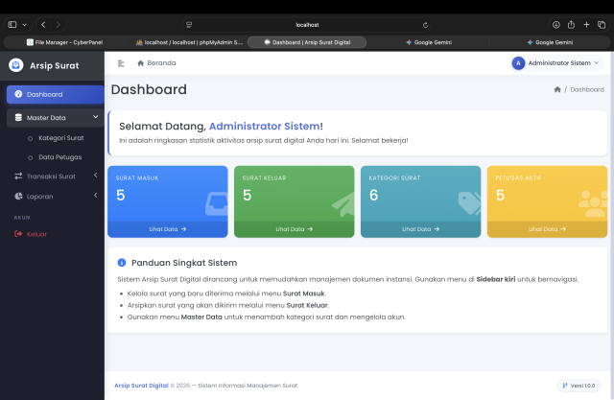
Task: Click Keluar to log out
Action: (x=36, y=233)
